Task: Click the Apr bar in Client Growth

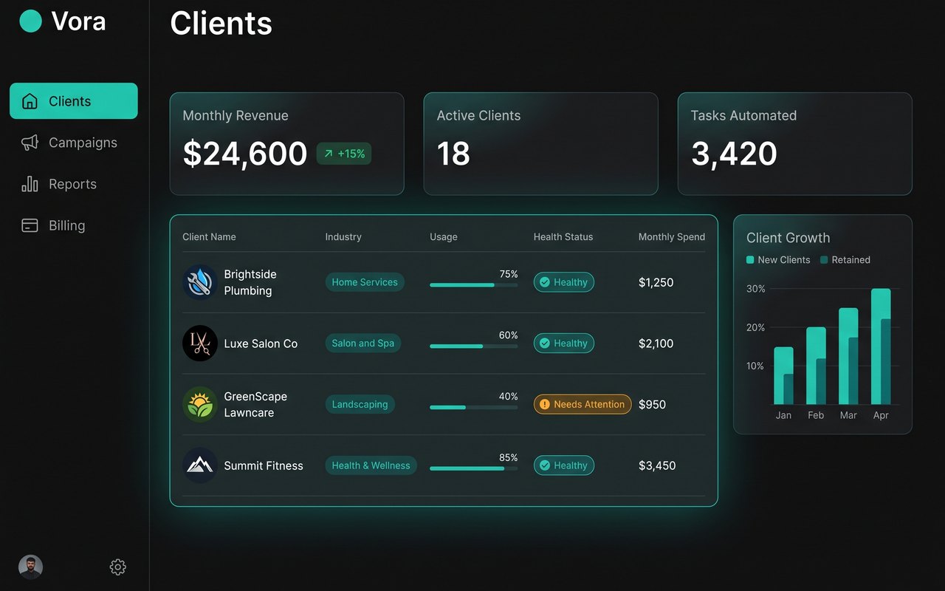Action: pos(881,346)
